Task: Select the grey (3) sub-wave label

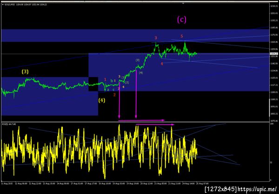Action: (x=138, y=60)
